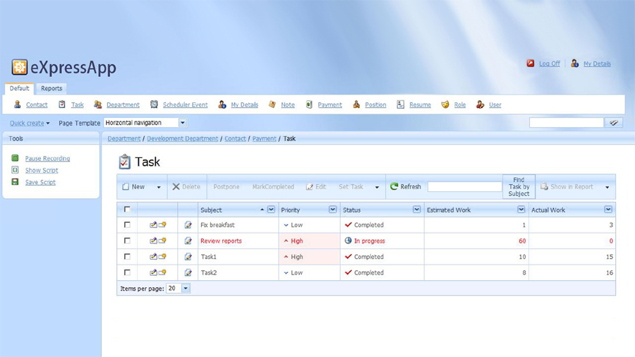Select the Review reports row checkbox
This screenshot has height=357, width=635.
click(127, 241)
